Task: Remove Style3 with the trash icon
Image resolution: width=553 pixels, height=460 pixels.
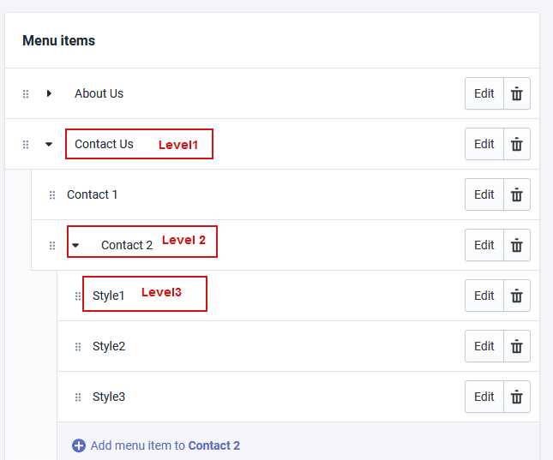Action: point(516,397)
